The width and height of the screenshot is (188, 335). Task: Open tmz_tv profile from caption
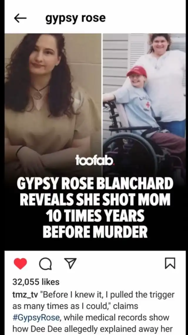pos(25,295)
